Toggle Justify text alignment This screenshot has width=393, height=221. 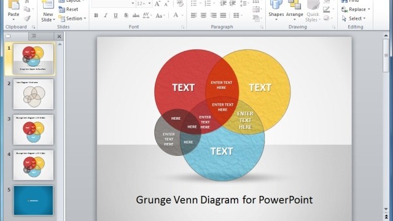223,15
